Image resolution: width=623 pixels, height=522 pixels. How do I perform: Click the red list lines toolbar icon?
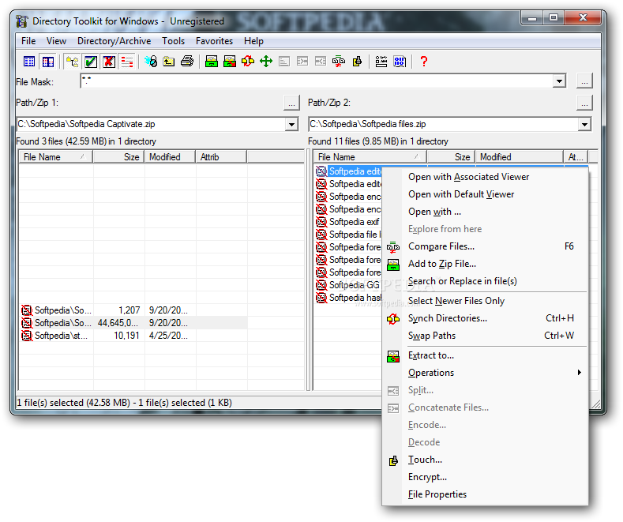127,62
